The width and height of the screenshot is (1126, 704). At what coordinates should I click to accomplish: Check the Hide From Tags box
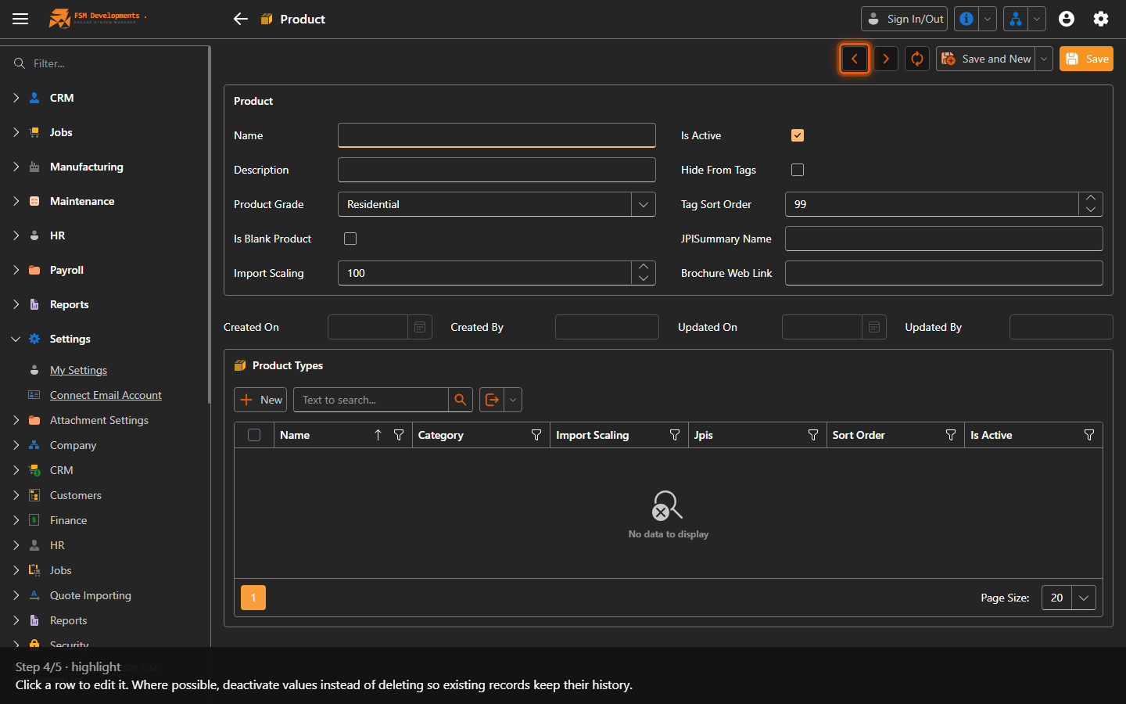point(798,170)
